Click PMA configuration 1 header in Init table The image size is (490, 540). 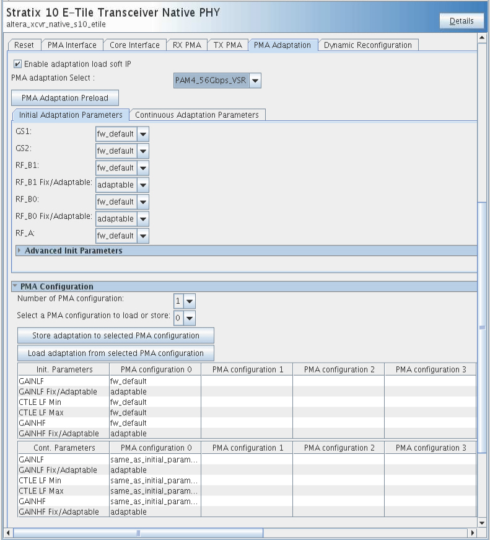tap(247, 370)
